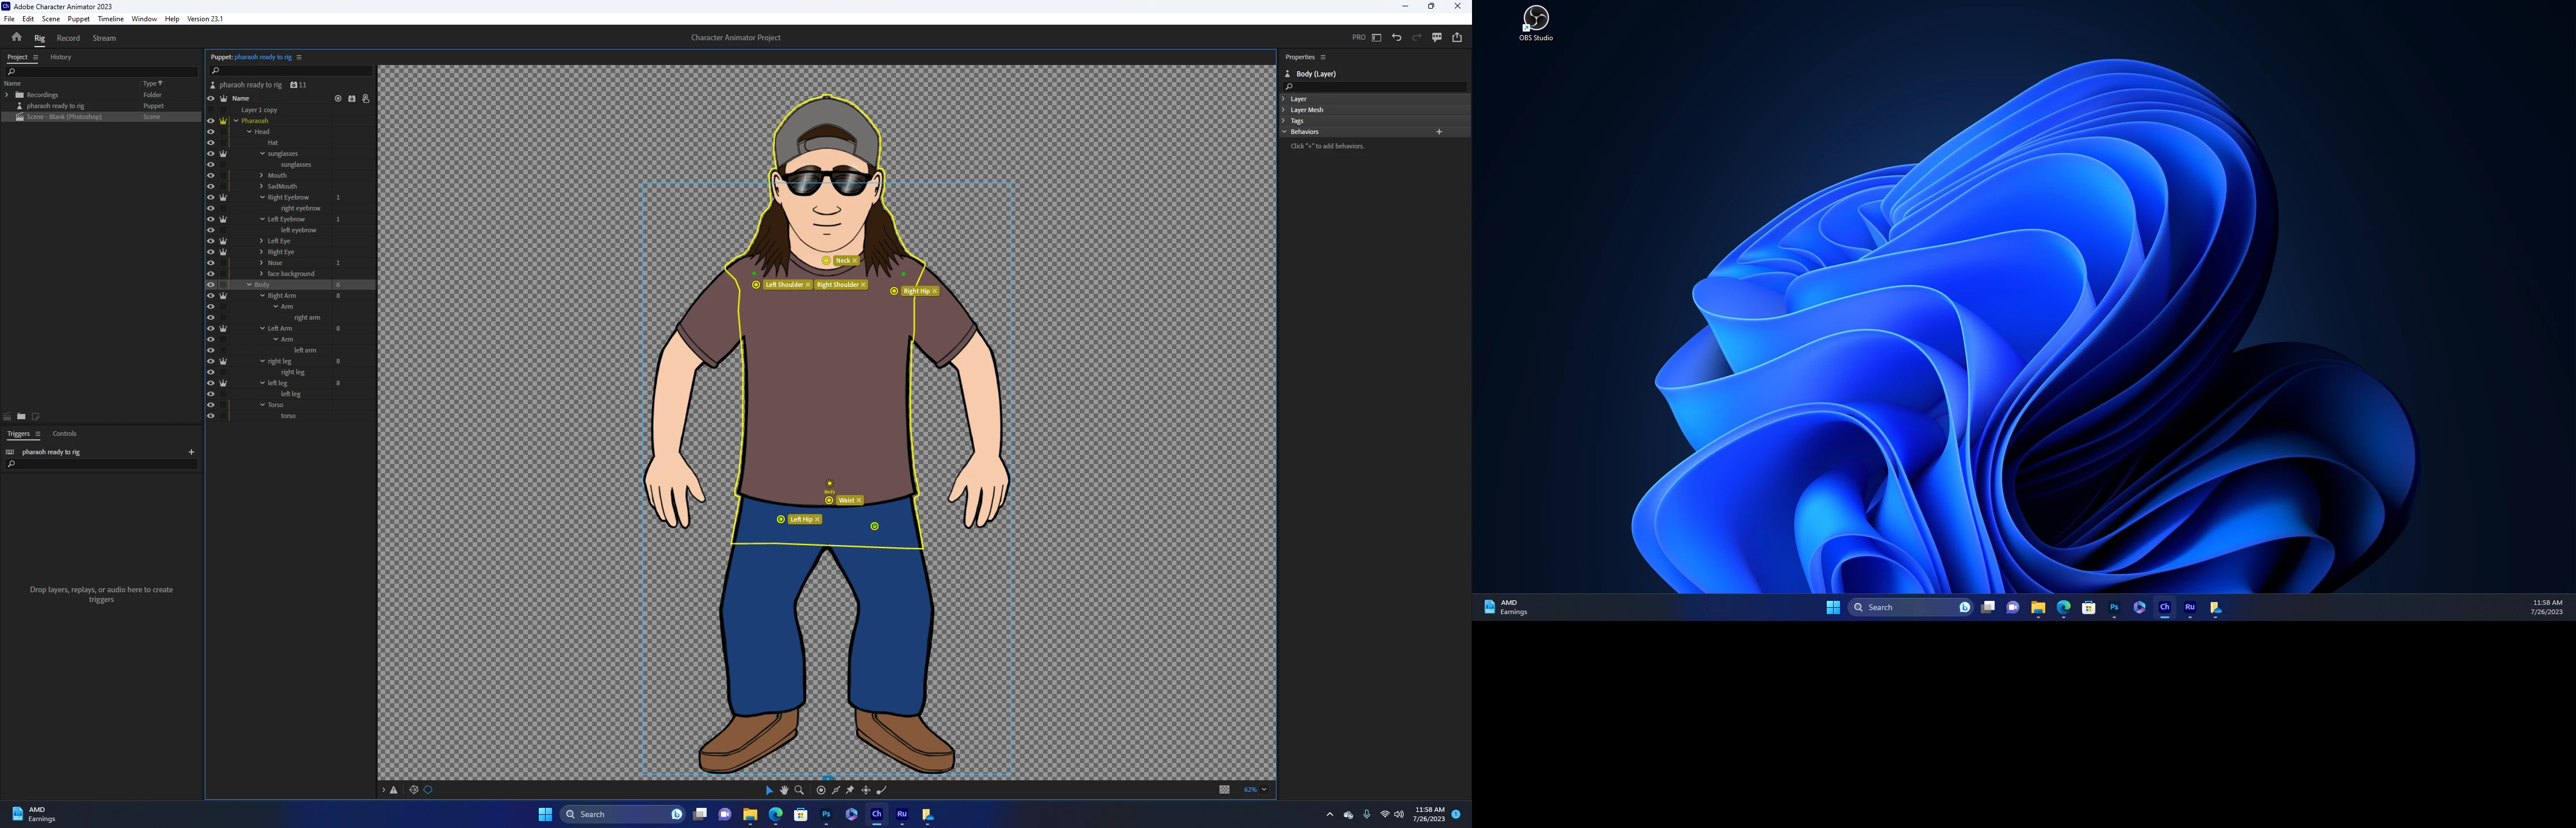Toggle visibility of torso layer
Screen dimensions: 2576x828
[211, 416]
